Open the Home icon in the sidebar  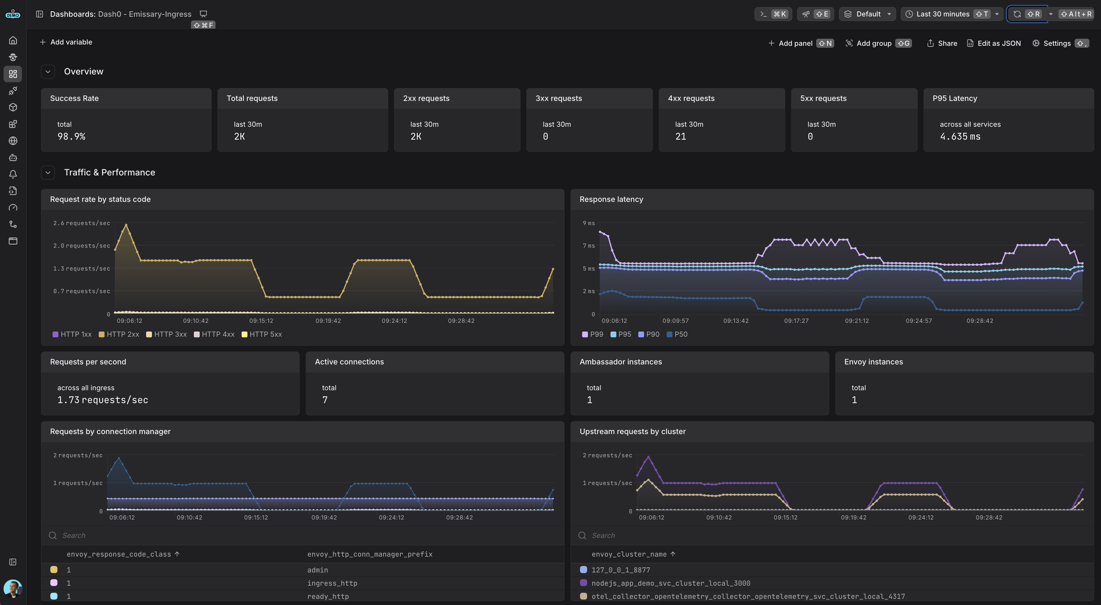[x=13, y=40]
